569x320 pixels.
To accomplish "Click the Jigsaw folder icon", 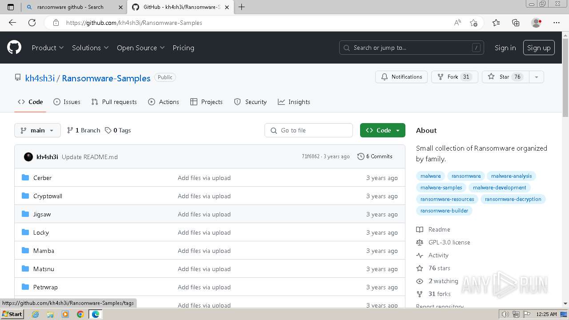I will coord(25,214).
